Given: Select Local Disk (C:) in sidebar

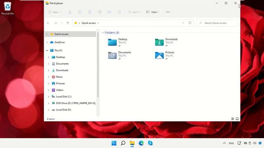Looking at the screenshot, I should tap(64, 97).
